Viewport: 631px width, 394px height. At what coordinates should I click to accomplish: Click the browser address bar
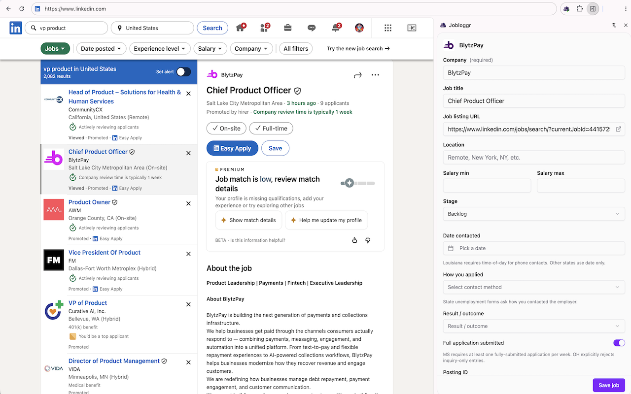pyautogui.click(x=294, y=9)
